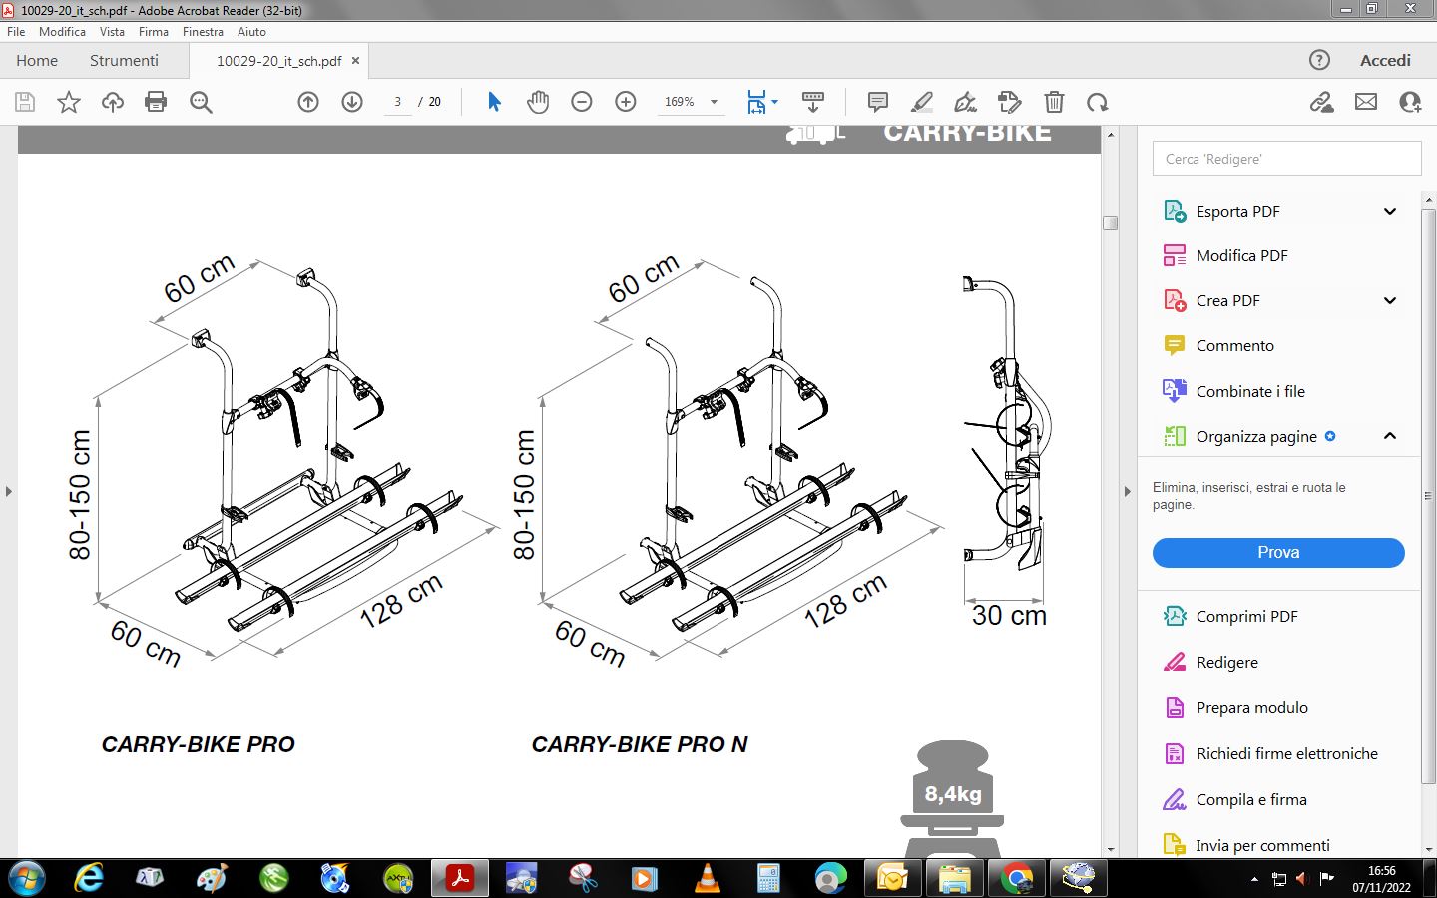
Task: Open the Finestra menu
Action: pos(203,32)
